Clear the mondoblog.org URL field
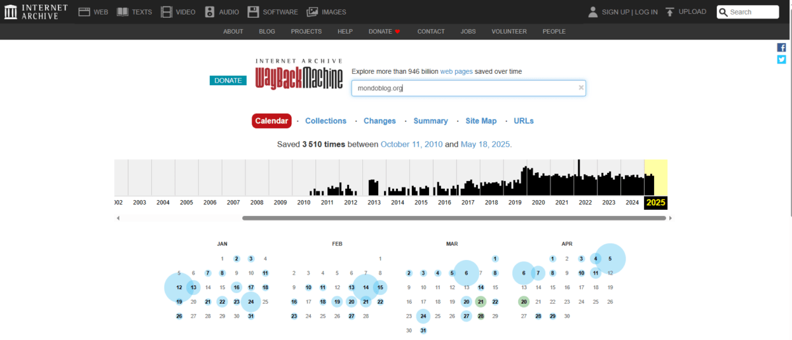 [x=581, y=87]
